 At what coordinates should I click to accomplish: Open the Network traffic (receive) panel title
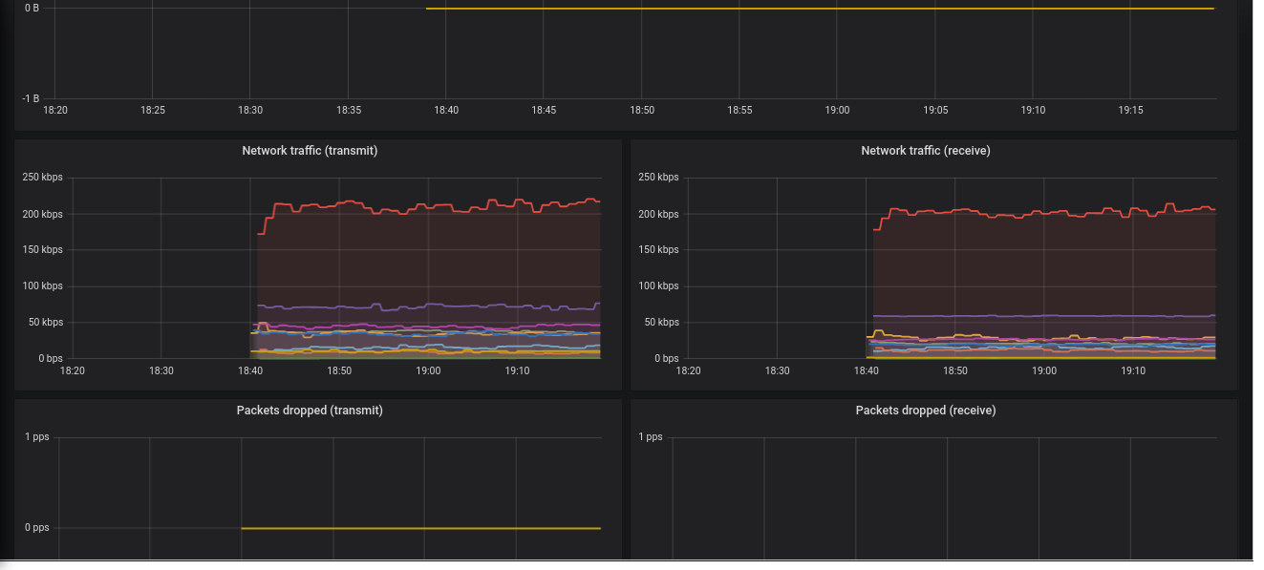(x=925, y=151)
